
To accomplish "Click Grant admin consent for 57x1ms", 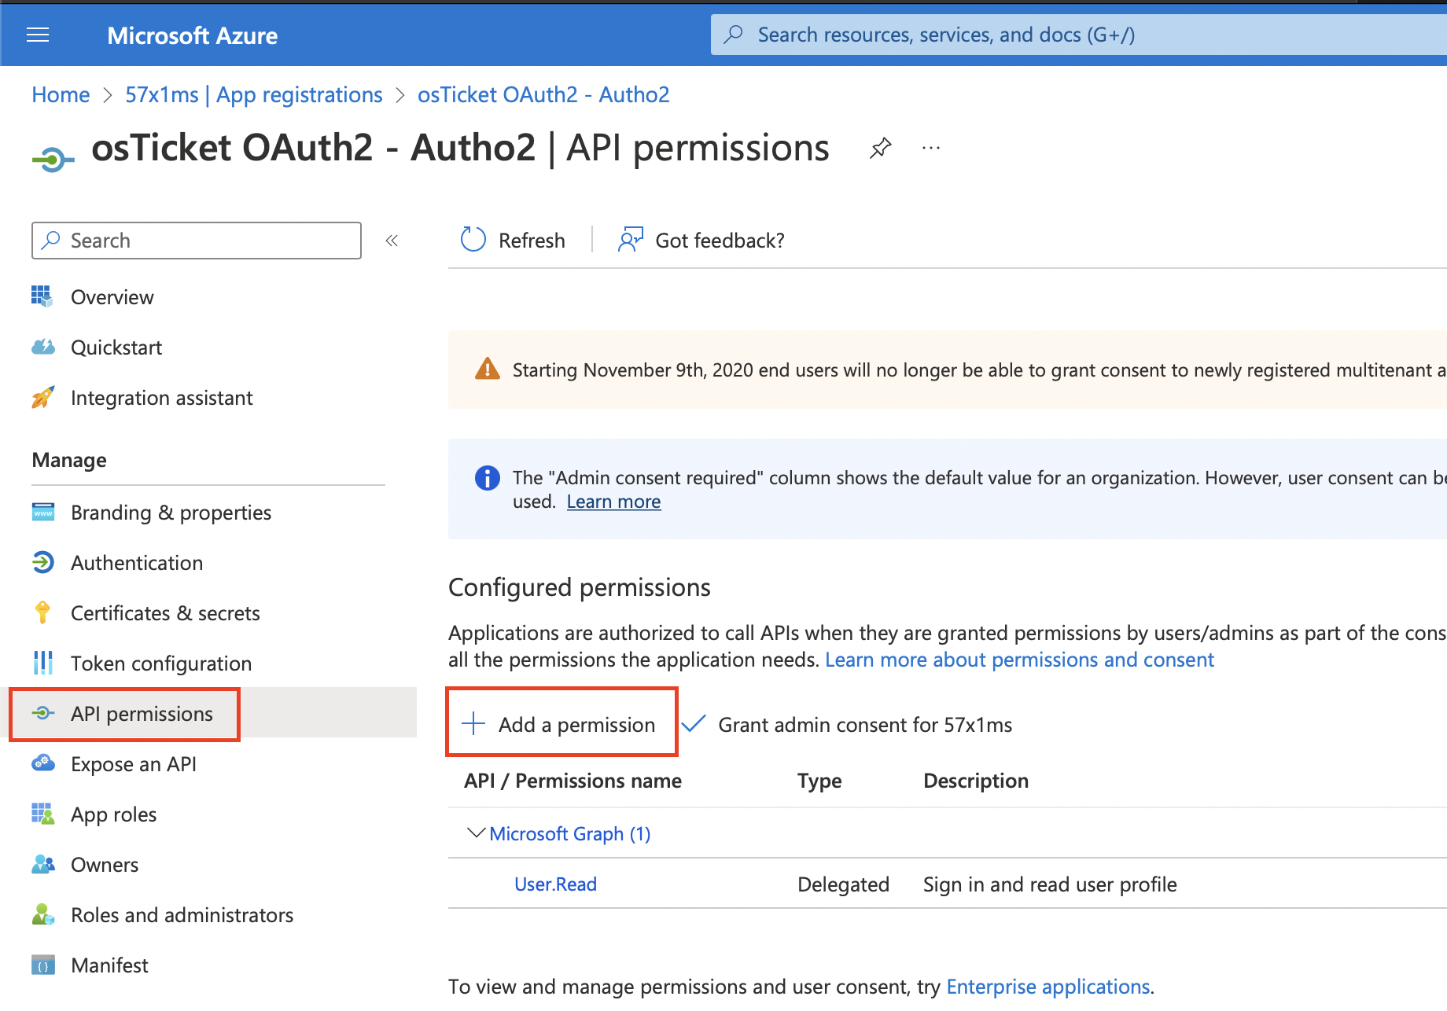I will (x=865, y=724).
